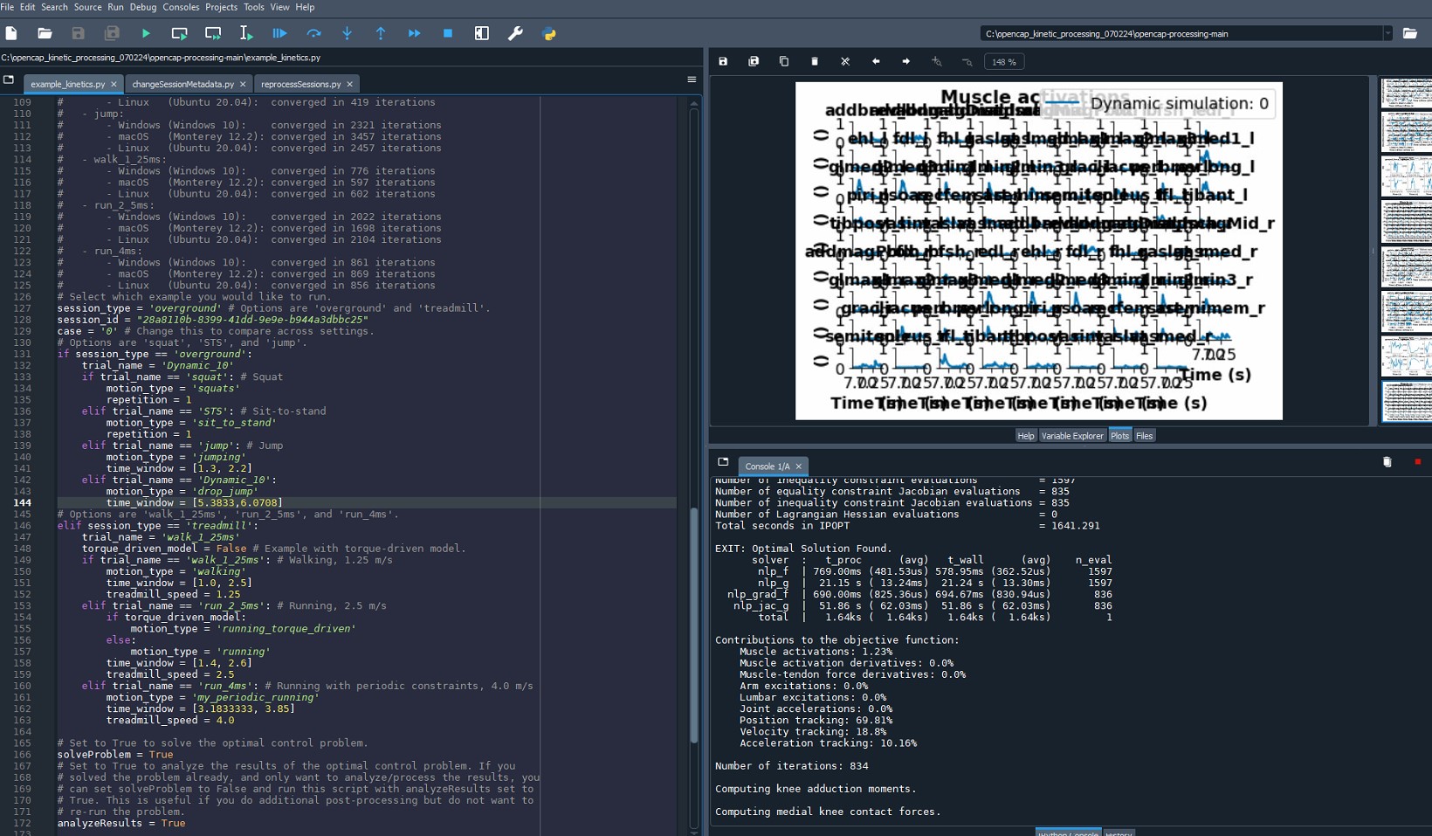Run file with the green play button
Screen dimensions: 1432x836
(146, 33)
